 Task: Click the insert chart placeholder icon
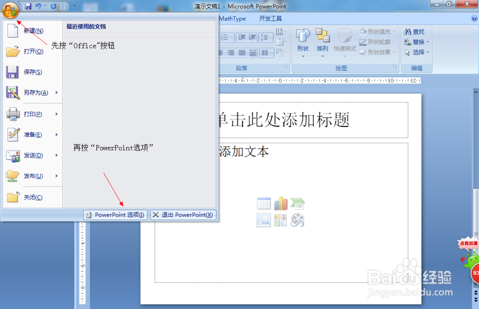pos(281,204)
